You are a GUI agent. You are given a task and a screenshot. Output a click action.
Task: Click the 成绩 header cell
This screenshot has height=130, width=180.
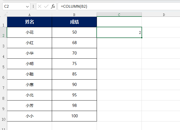pyautogui.click(x=74, y=22)
